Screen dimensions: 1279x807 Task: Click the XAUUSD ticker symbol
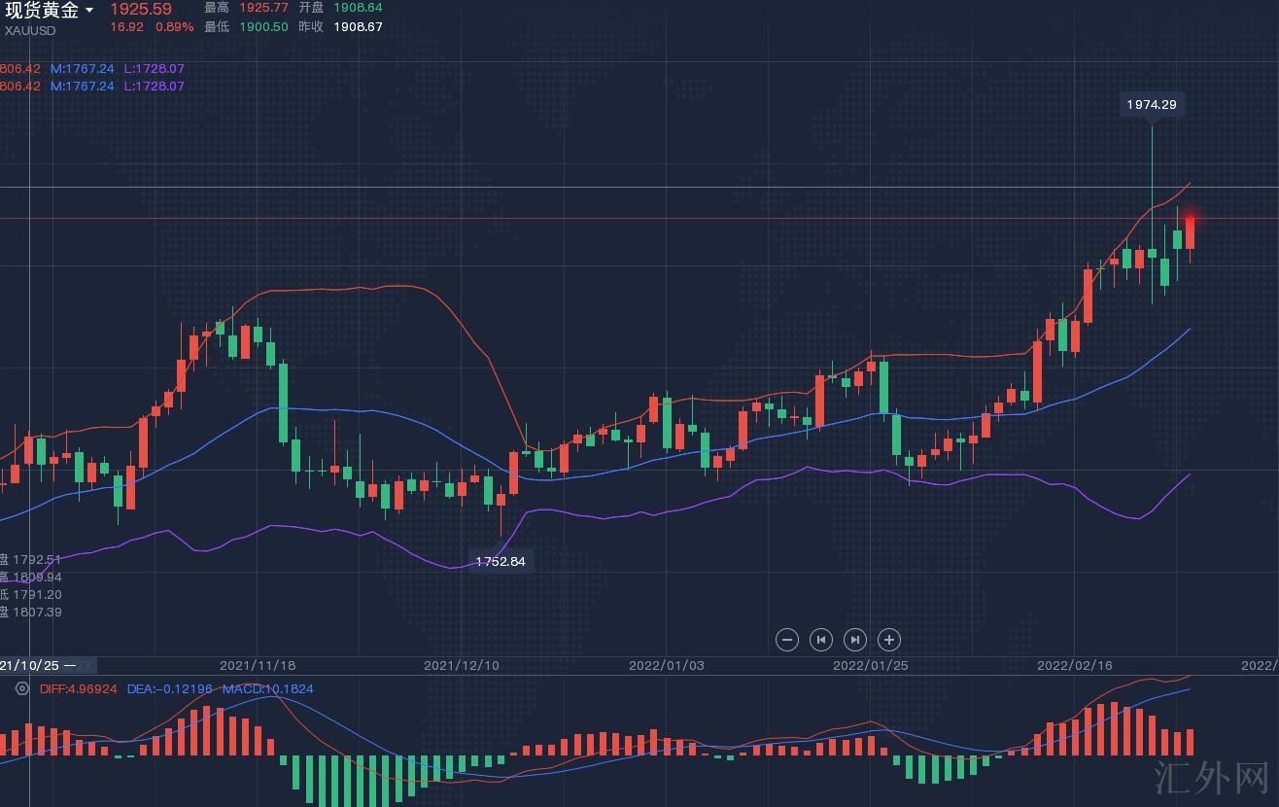point(30,30)
